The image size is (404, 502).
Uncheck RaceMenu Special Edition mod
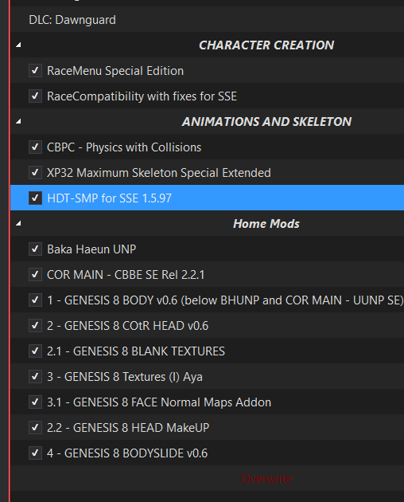pos(35,70)
